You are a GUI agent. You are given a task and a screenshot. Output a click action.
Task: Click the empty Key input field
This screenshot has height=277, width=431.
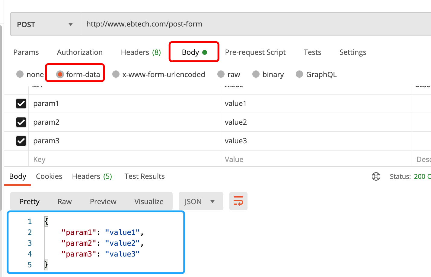124,159
